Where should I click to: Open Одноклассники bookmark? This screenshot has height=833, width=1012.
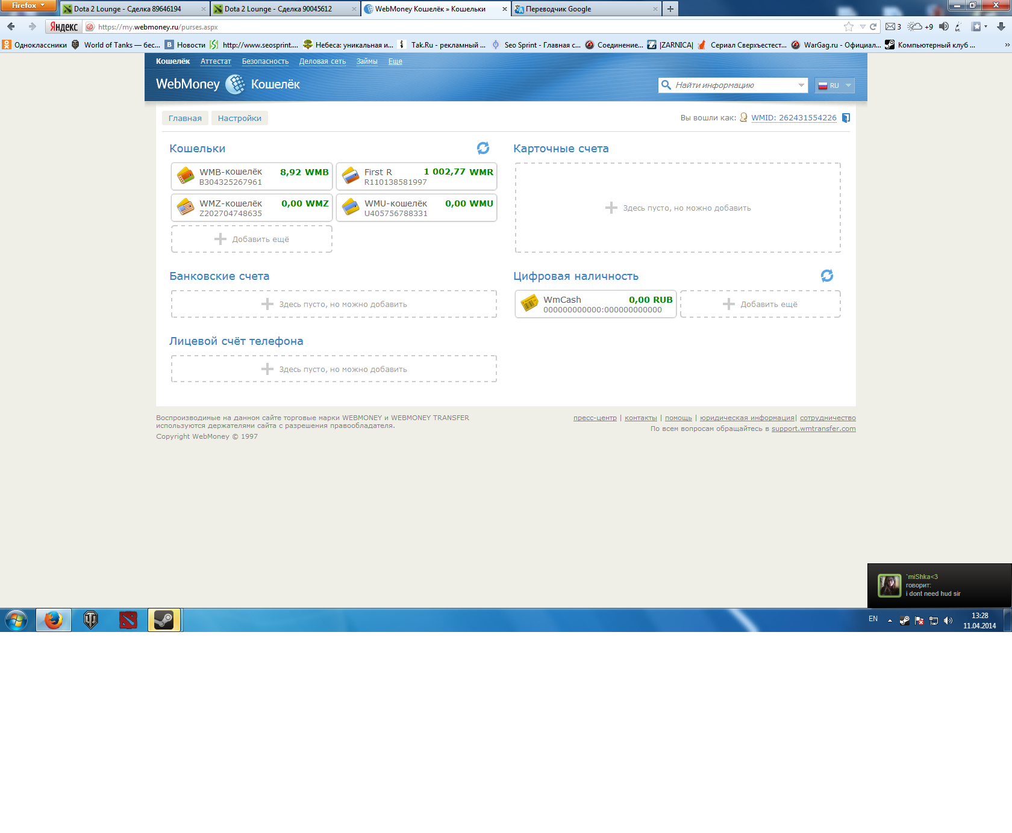[x=34, y=45]
